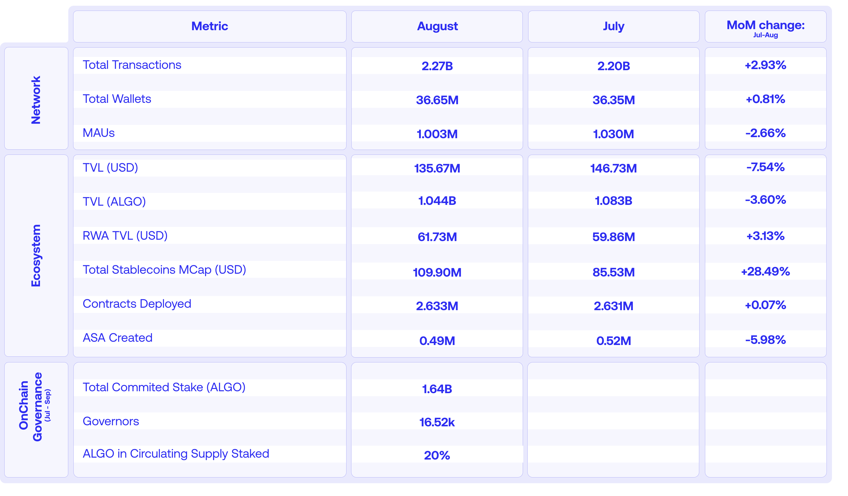Select the Total Wallets row label

tap(117, 99)
